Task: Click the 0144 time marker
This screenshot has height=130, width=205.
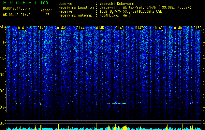Action: pyautogui.click(x=81, y=28)
